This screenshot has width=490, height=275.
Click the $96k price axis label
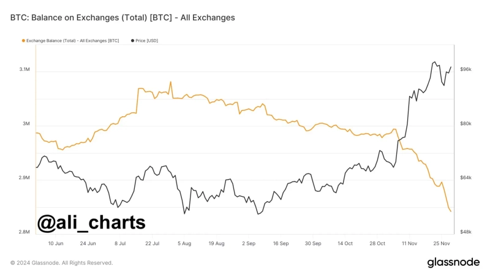click(466, 70)
